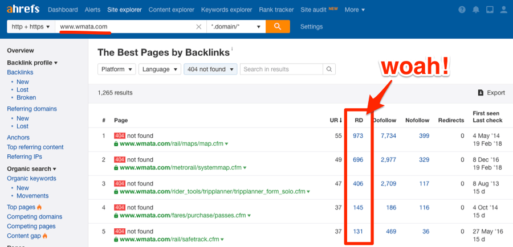Click in the Search in results field
Screen dimensions: 513x247
(282, 69)
